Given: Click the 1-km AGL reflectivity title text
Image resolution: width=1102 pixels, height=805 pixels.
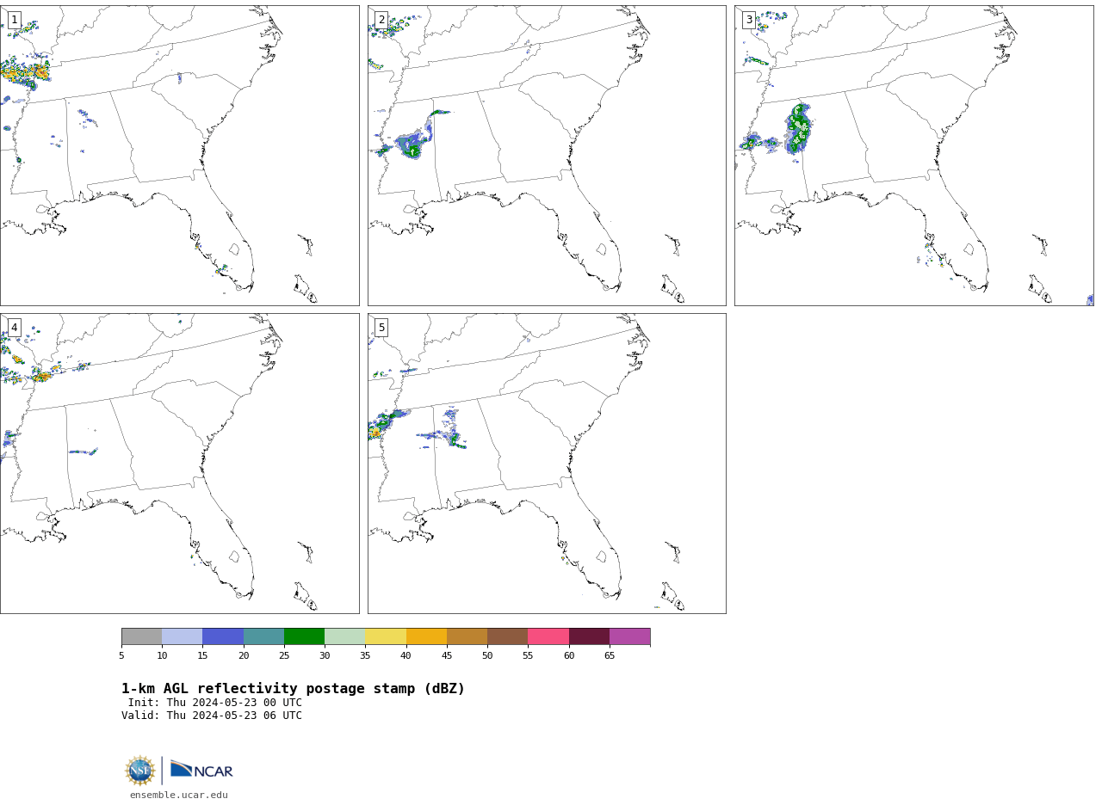Looking at the screenshot, I should [293, 689].
